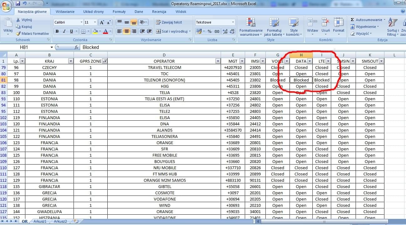Switch to the Układ strony tab

(93, 12)
